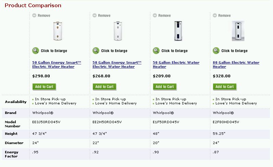Click the $209.00 water heater thumbnail image
This screenshot has width=273, height=167.
[178, 31]
